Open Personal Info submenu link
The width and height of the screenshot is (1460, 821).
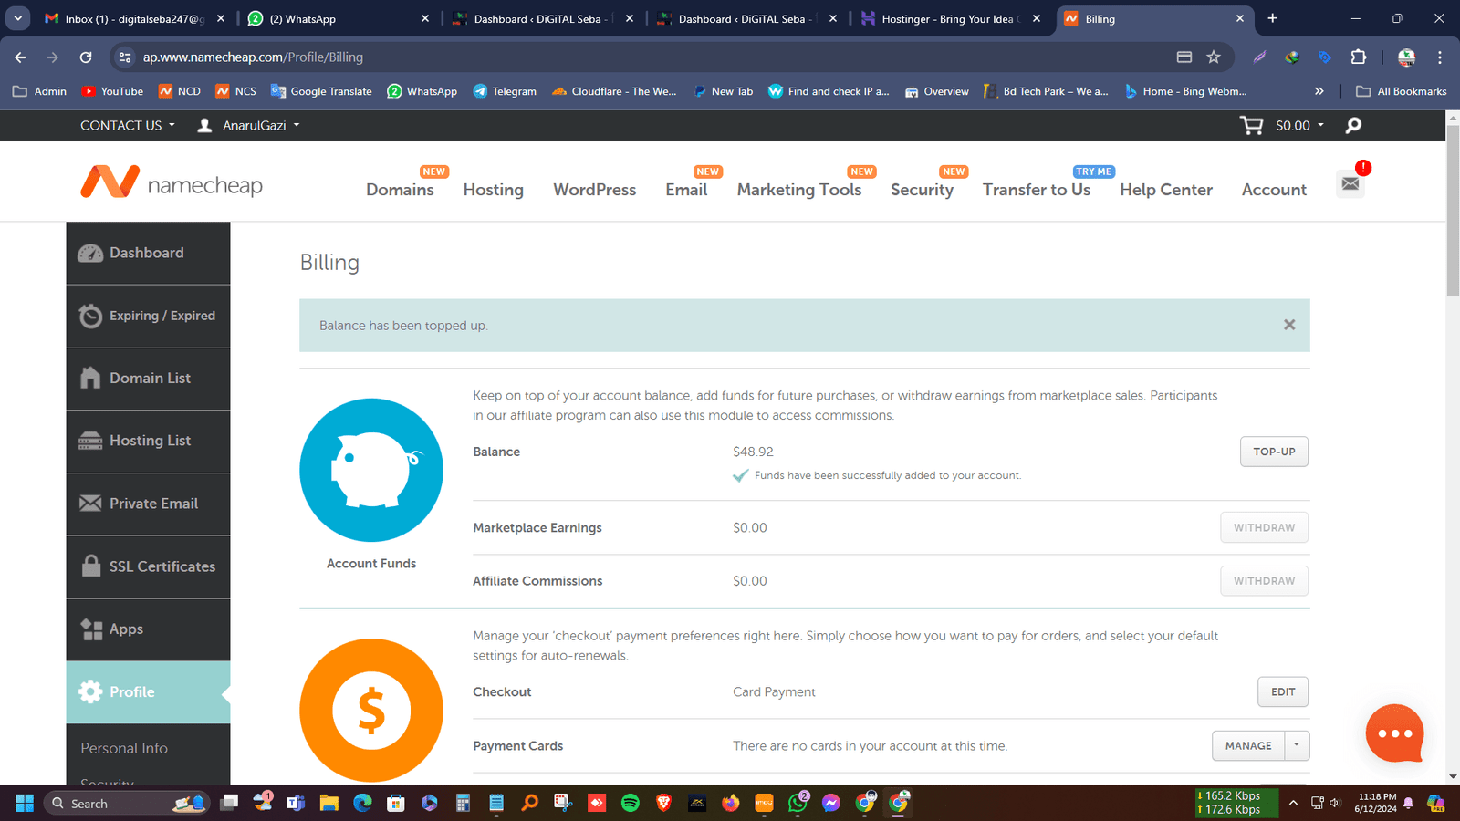124,748
